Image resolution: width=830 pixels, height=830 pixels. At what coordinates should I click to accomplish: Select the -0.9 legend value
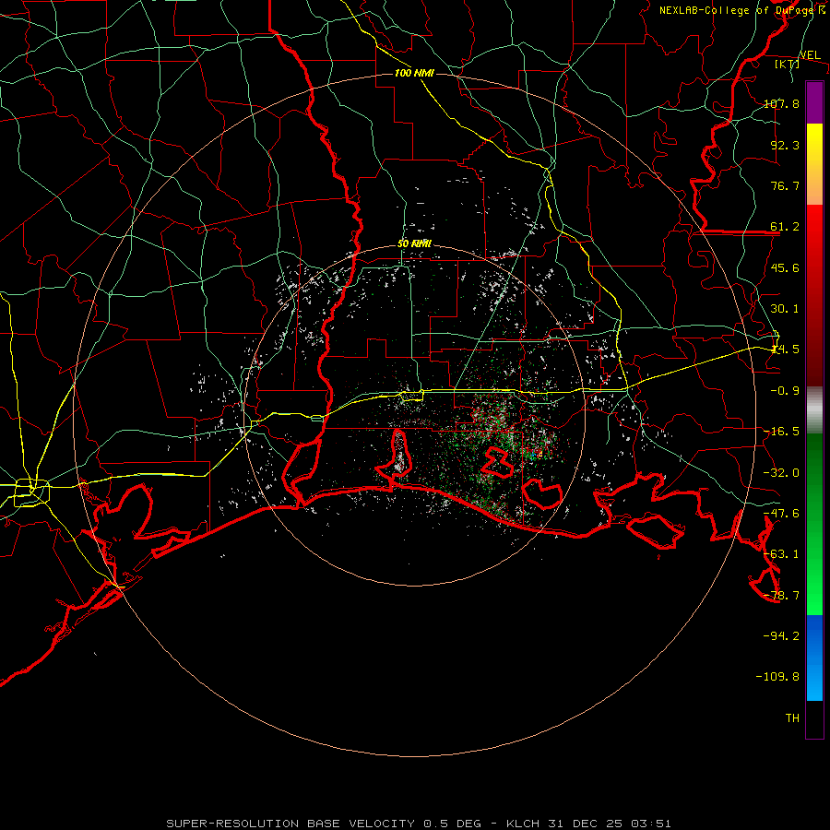(x=785, y=391)
